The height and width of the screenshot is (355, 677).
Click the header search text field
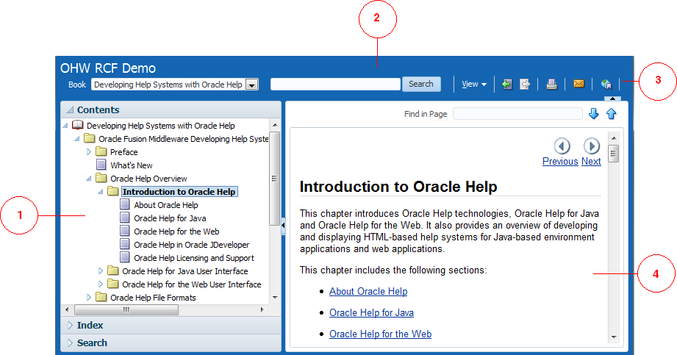(335, 85)
